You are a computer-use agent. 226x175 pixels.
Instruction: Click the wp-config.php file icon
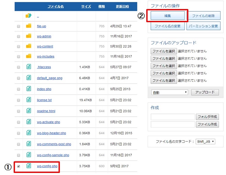[29, 166]
